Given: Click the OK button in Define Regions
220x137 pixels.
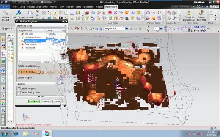Looking at the screenshot, I should (x=34, y=102).
